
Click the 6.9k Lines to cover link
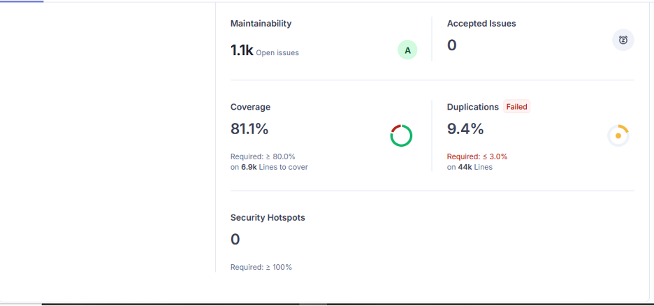[x=275, y=167]
